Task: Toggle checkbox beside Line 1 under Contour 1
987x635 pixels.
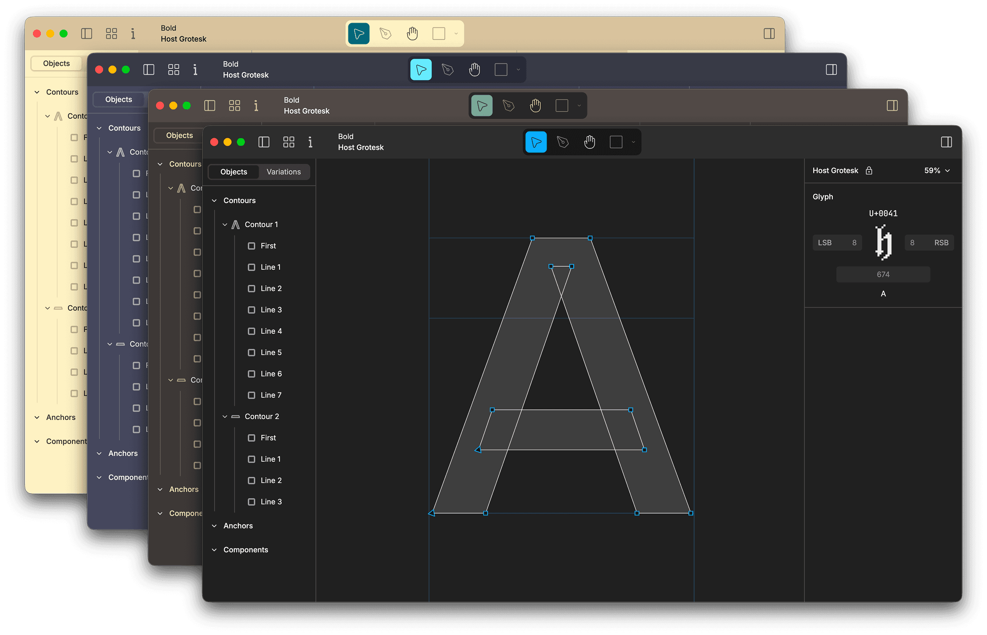Action: [x=252, y=267]
